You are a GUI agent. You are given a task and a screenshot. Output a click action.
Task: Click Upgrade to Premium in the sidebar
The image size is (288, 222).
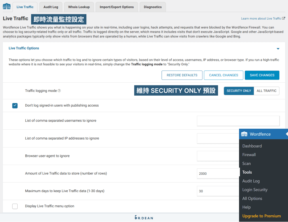[261, 216]
